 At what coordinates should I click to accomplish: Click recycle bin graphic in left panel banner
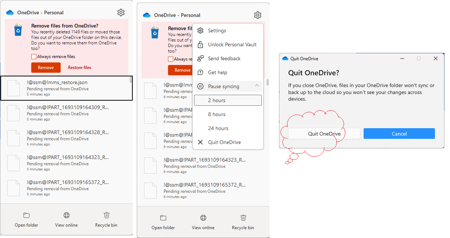point(18,29)
